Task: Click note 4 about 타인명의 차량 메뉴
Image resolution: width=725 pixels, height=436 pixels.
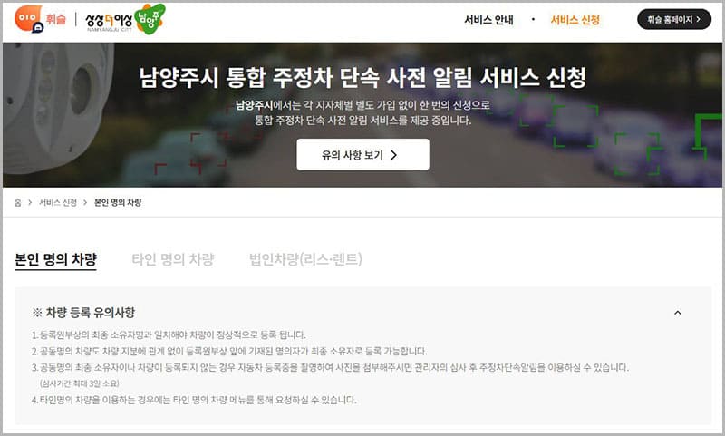Action: point(194,400)
